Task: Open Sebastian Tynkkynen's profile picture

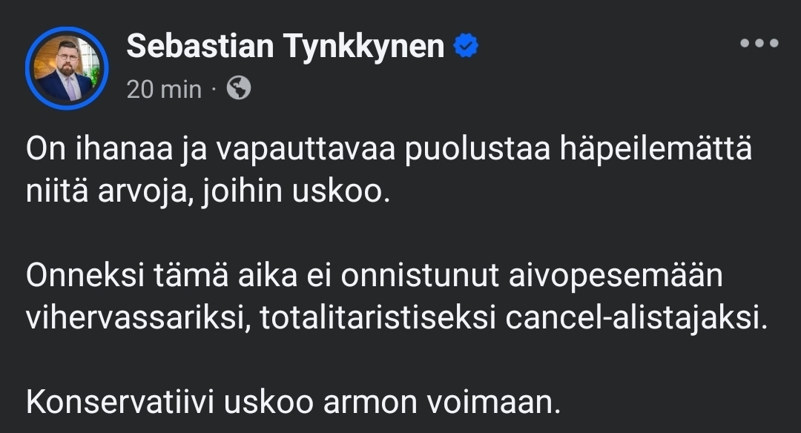Action: 67,68
